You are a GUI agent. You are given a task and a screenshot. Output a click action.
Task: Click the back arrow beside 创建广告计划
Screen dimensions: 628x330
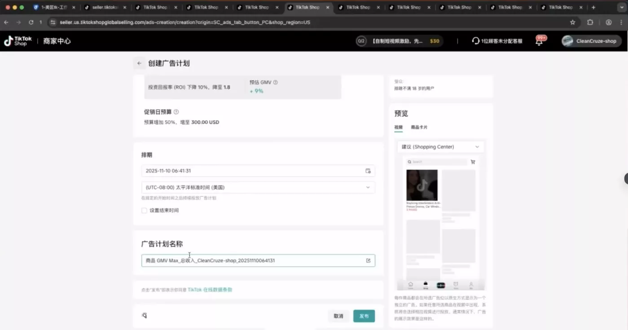[139, 63]
